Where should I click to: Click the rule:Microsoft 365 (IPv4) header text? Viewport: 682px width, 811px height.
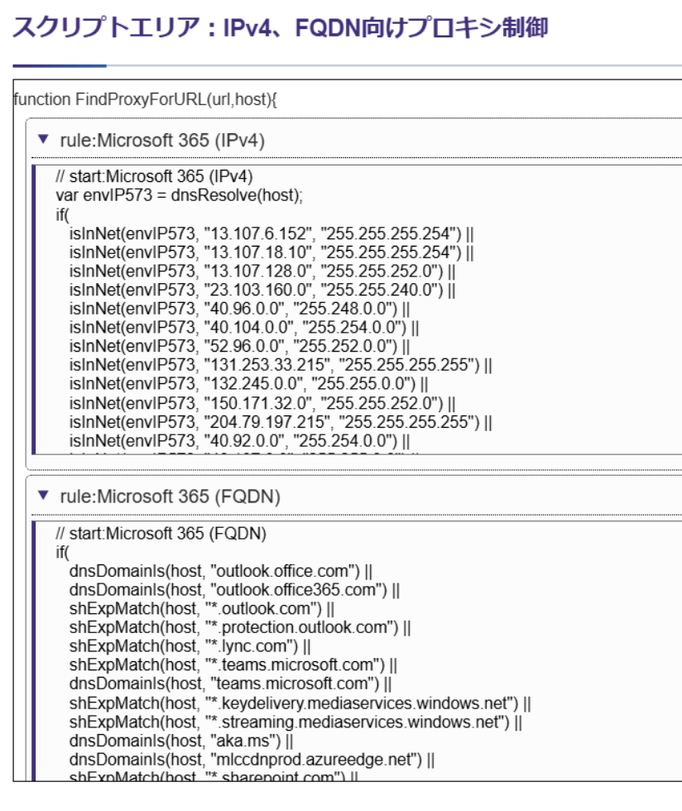(x=162, y=142)
